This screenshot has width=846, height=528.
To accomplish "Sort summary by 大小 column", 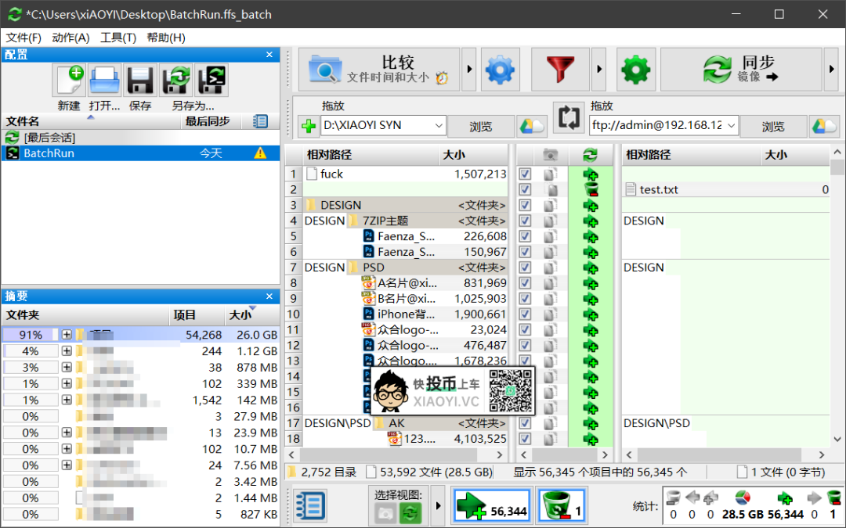I will coord(251,314).
